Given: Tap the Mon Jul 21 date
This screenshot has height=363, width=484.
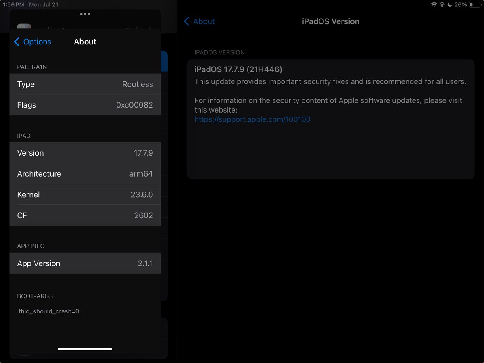Looking at the screenshot, I should tap(44, 5).
